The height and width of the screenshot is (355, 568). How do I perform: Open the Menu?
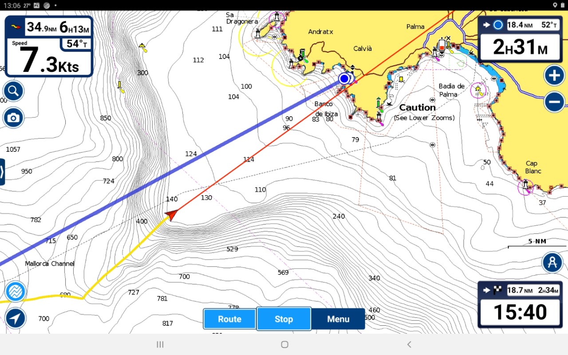click(x=338, y=319)
